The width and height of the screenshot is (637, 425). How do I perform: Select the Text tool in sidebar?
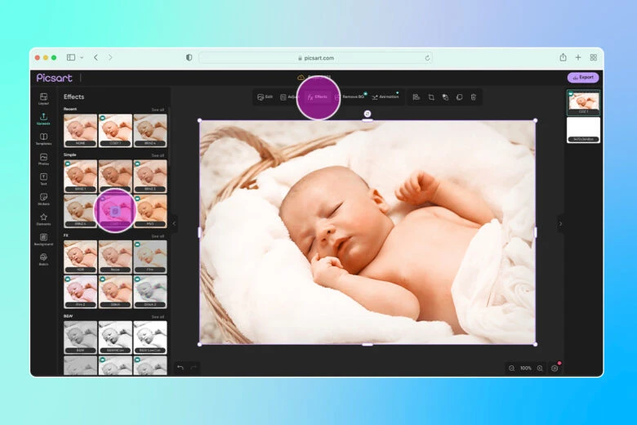point(43,179)
